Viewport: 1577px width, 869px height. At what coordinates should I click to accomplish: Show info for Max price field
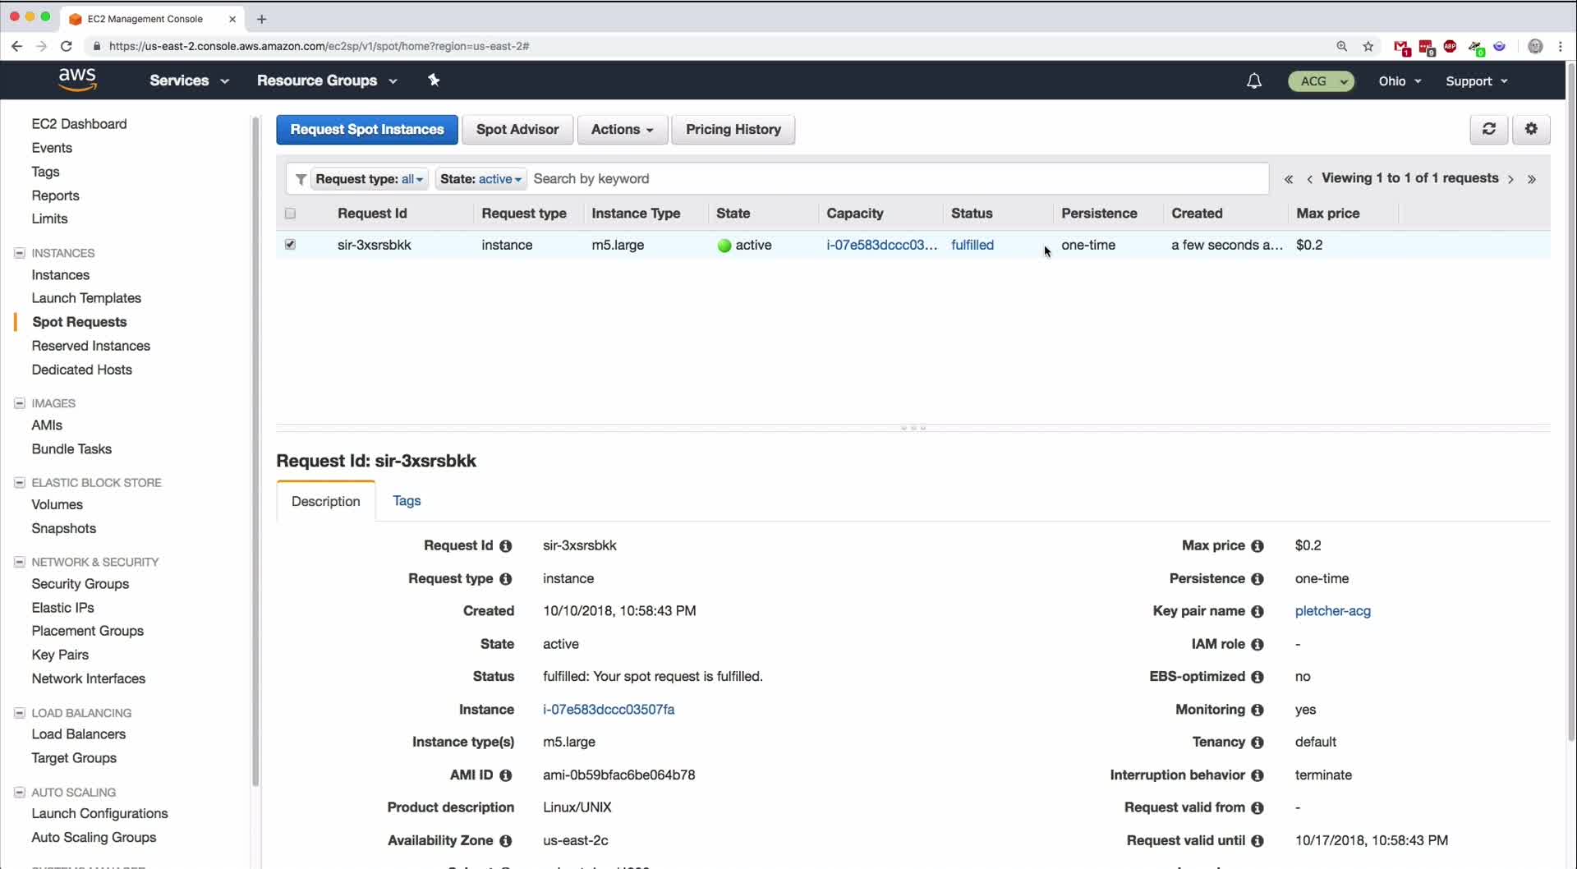[x=1257, y=546]
